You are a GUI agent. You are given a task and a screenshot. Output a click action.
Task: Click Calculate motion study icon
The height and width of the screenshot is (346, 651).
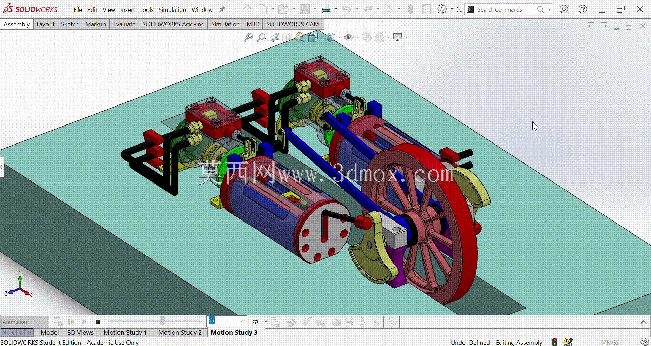(58, 322)
